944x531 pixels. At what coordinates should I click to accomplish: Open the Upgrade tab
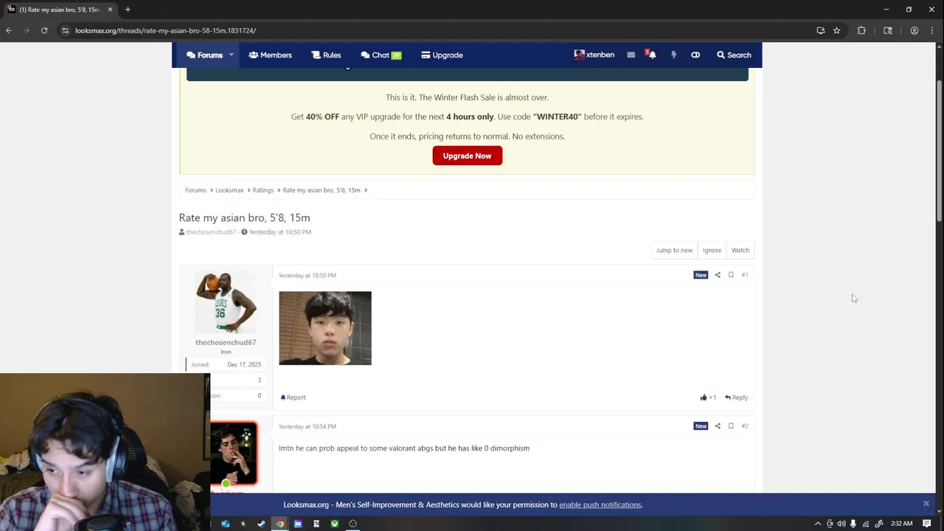tap(442, 55)
